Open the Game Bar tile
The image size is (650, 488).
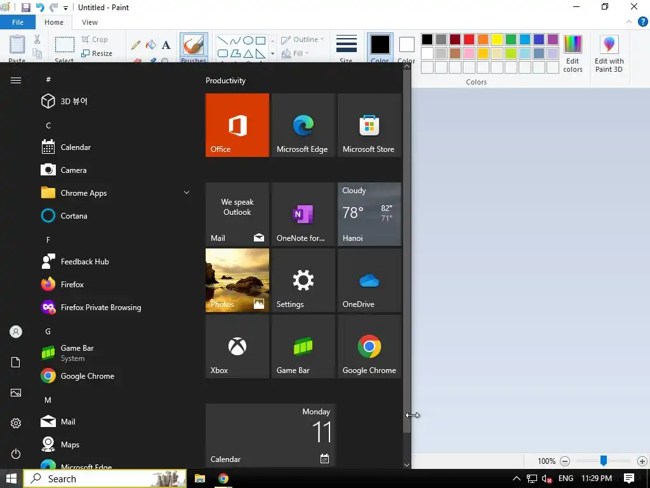pyautogui.click(x=303, y=346)
